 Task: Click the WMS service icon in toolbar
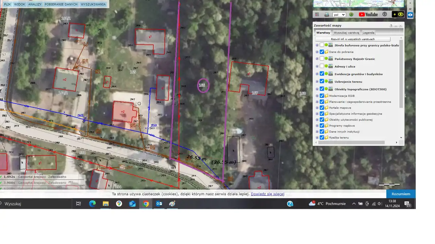coord(327,15)
